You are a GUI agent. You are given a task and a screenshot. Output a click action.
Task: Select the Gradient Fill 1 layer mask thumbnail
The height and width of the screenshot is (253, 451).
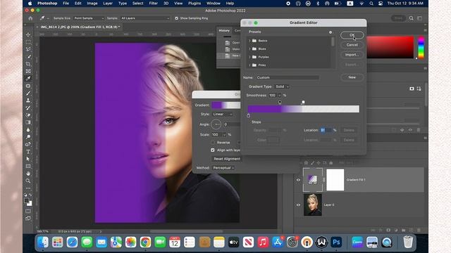335,180
